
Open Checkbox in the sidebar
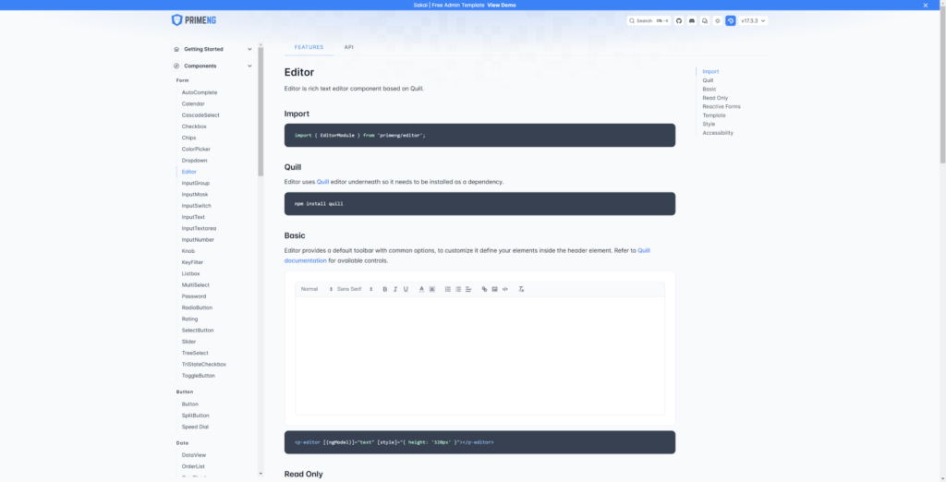194,127
